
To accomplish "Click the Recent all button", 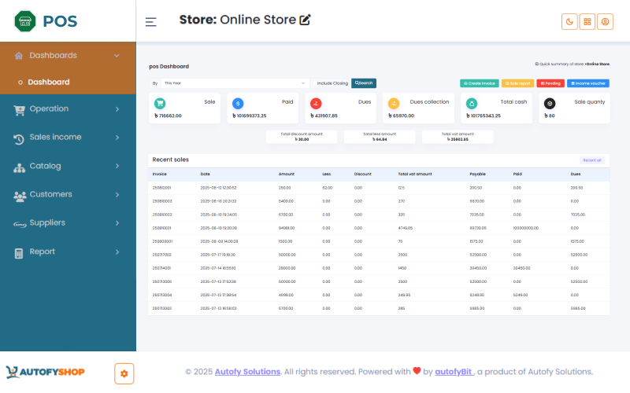I will pos(592,160).
